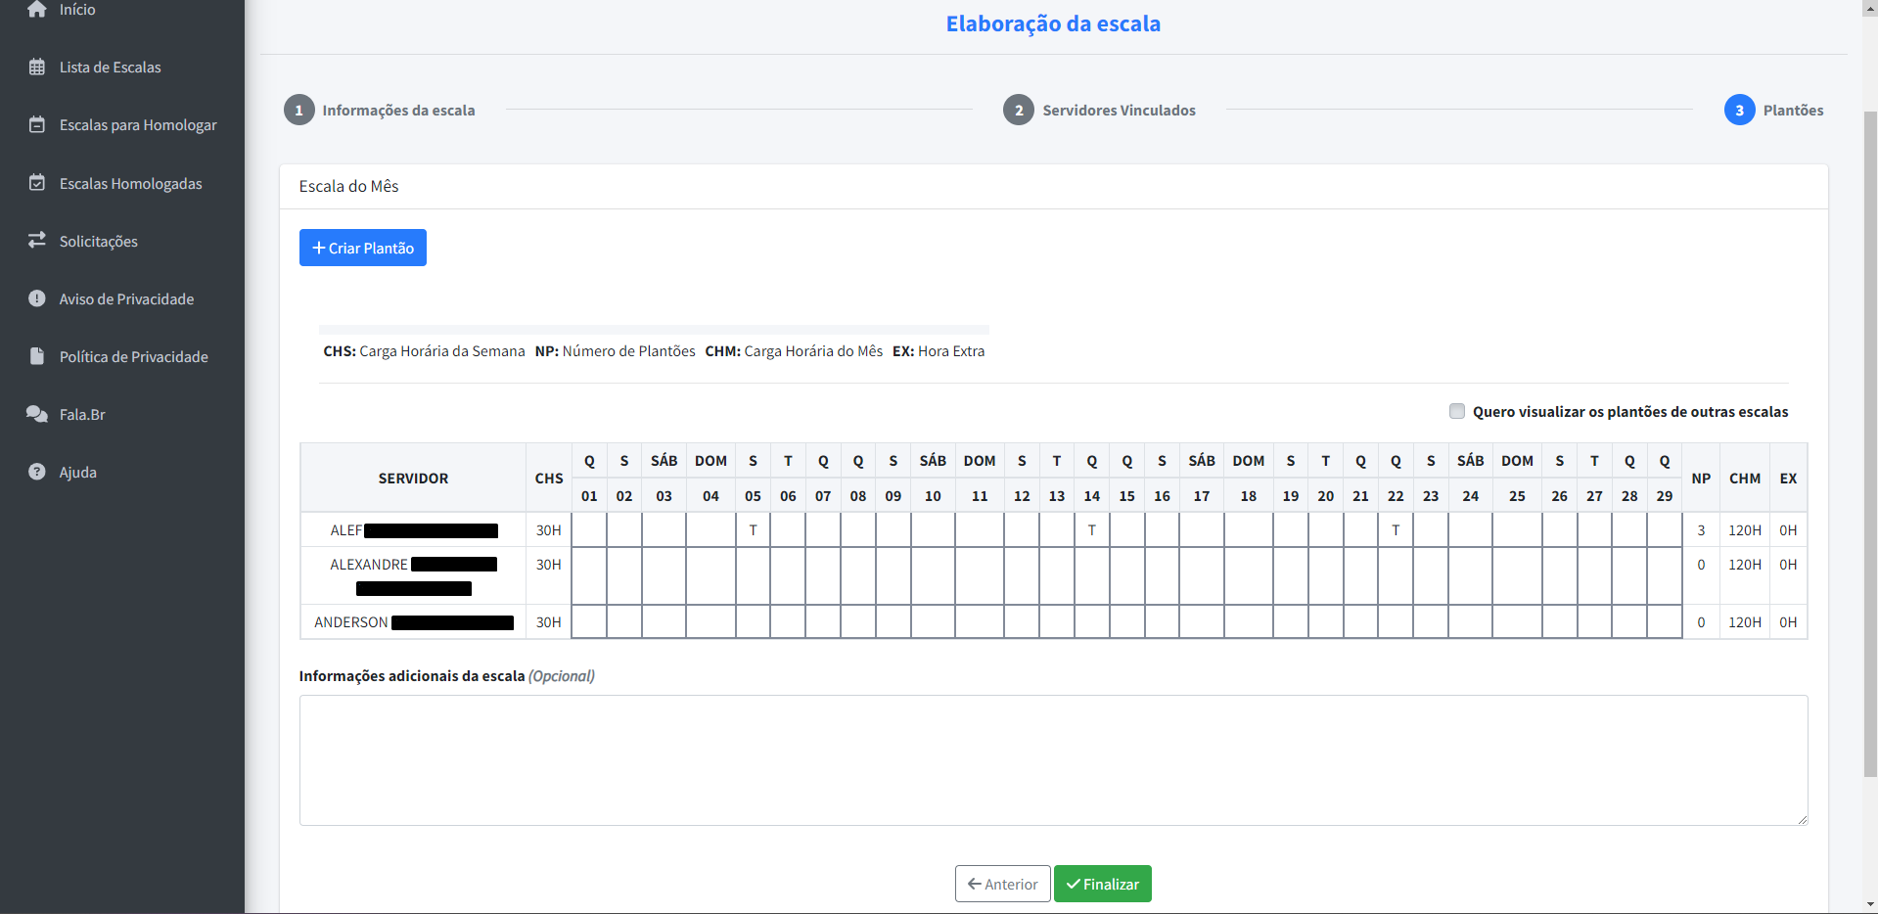
Task: Click ANDERSON's empty cell for day 29
Action: pyautogui.click(x=1665, y=621)
